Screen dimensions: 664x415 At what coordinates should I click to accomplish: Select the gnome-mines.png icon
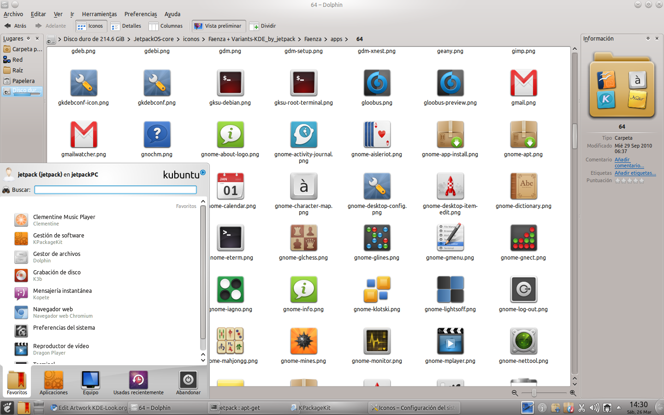coord(303,341)
